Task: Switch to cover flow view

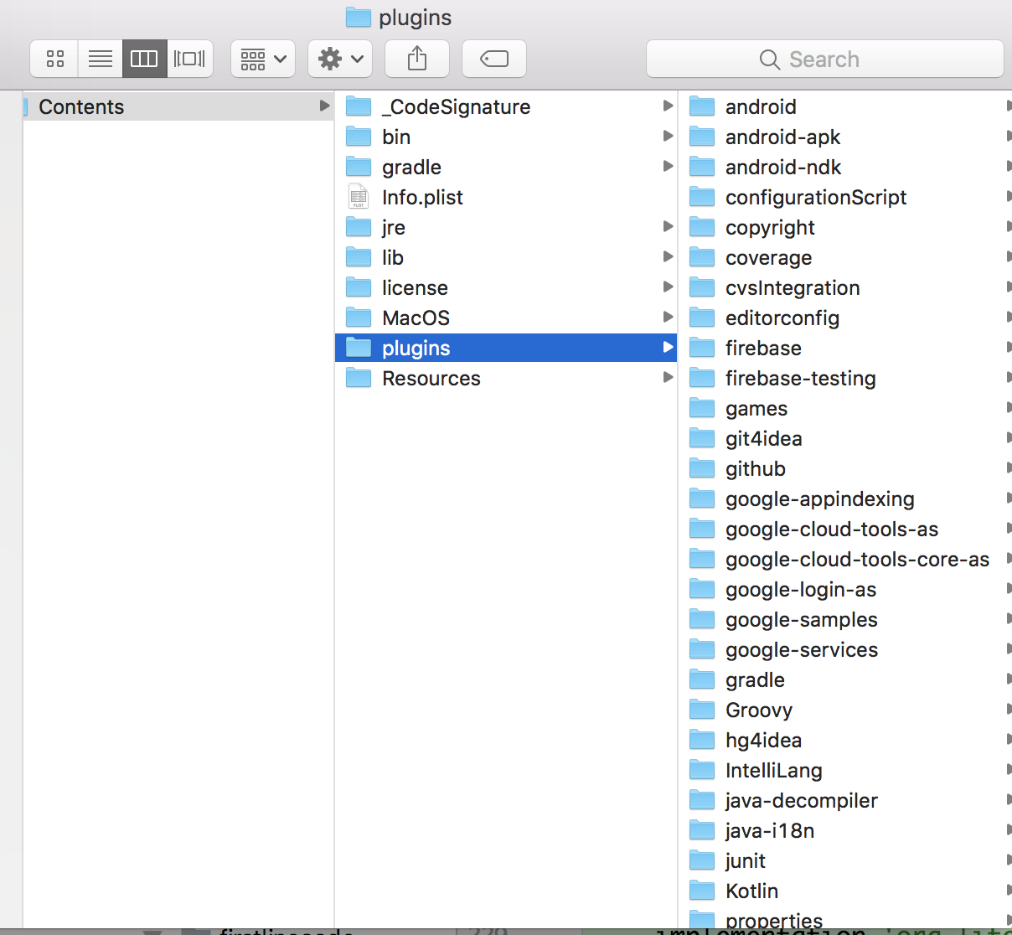Action: click(190, 59)
